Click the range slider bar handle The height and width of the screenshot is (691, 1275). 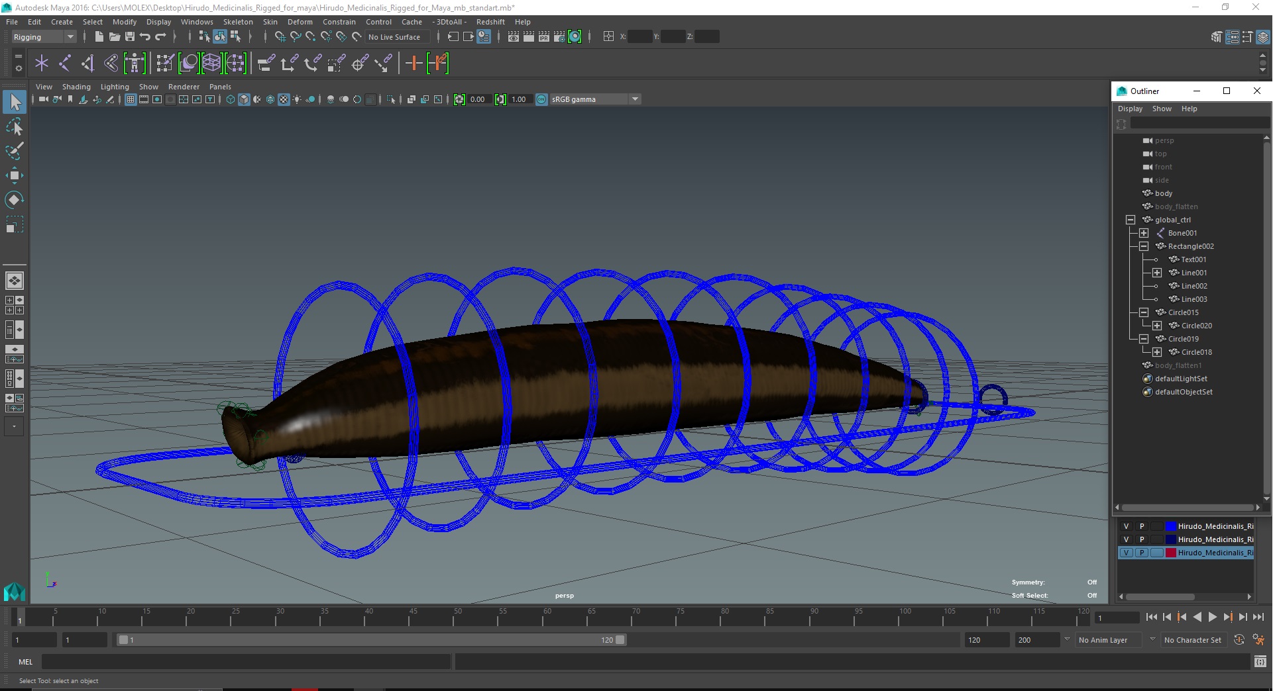pyautogui.click(x=371, y=640)
